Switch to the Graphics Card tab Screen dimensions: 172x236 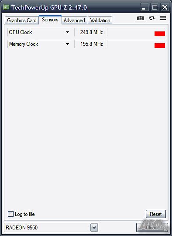coord(22,21)
